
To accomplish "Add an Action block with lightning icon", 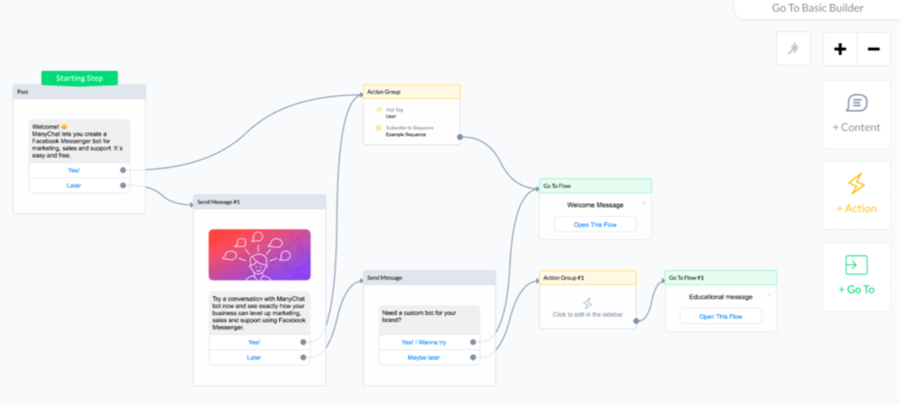I will point(855,195).
